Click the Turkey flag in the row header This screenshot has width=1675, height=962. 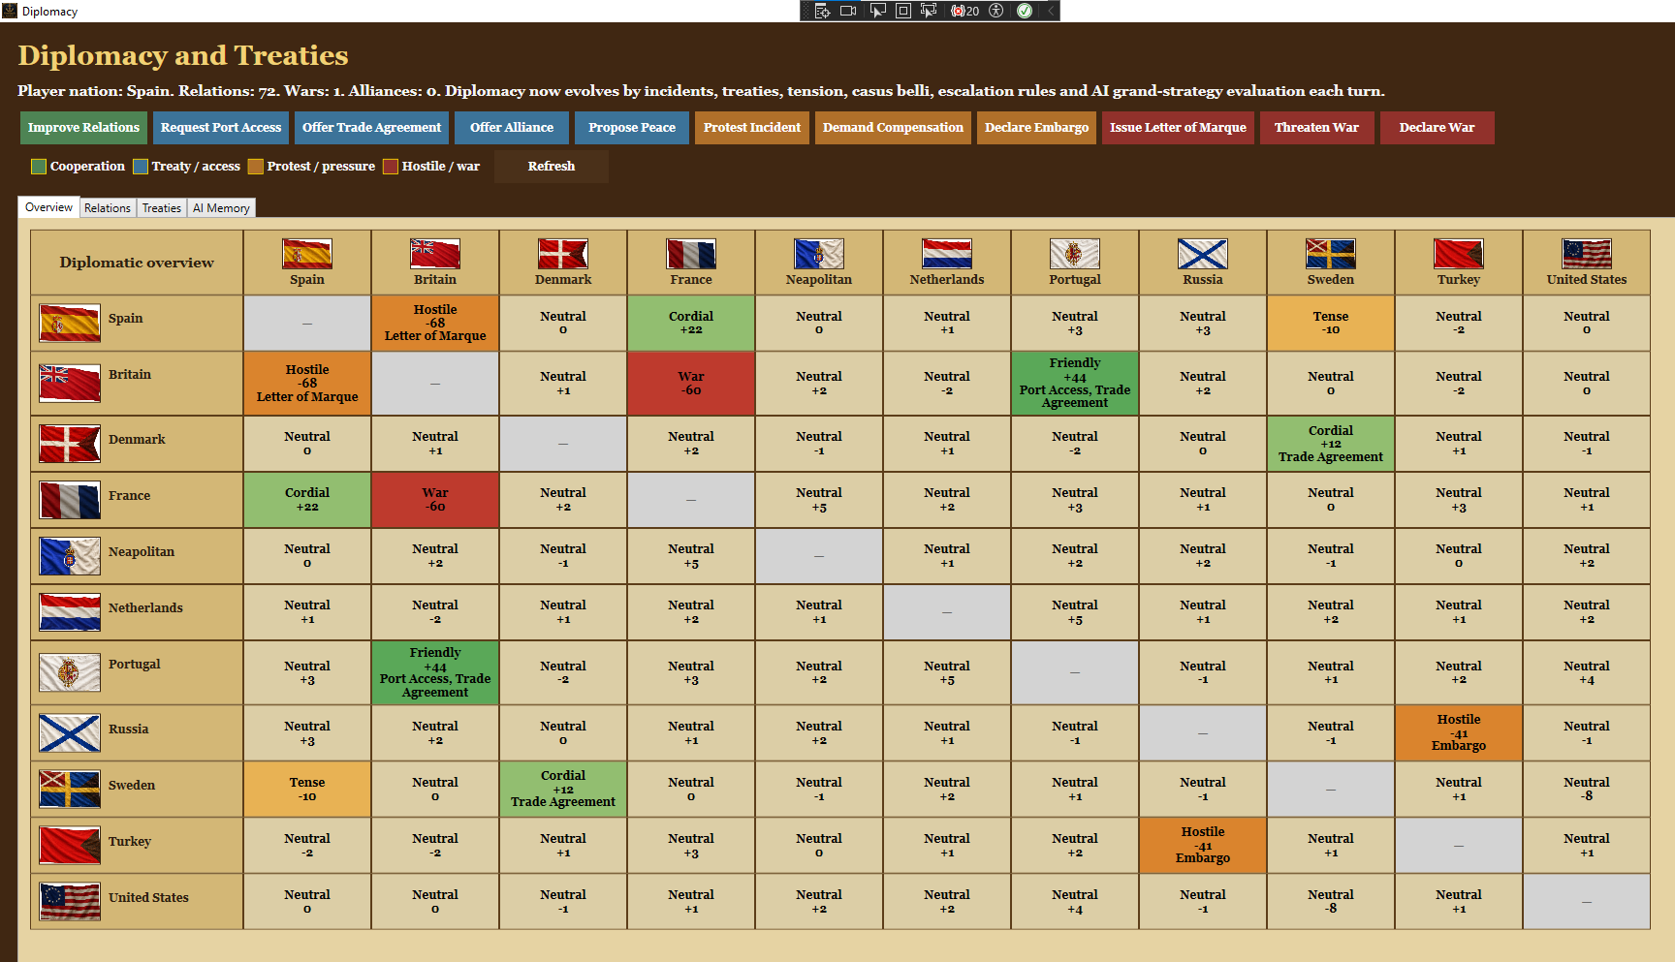pos(70,846)
